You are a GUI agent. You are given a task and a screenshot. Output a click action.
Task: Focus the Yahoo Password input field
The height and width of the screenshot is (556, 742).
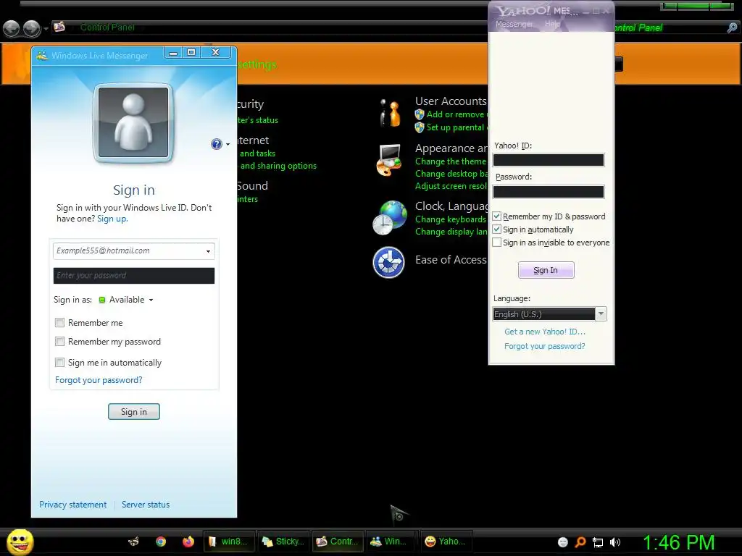click(x=549, y=191)
